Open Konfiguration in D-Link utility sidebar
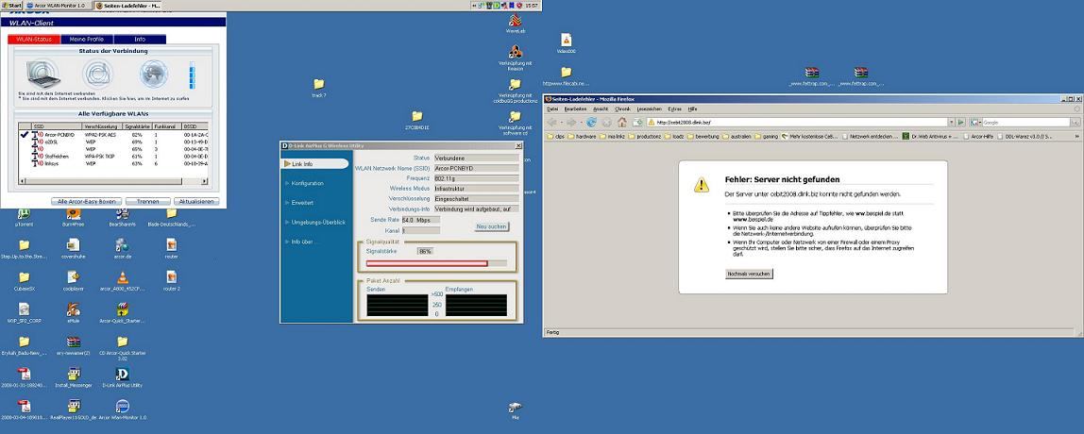 click(307, 183)
